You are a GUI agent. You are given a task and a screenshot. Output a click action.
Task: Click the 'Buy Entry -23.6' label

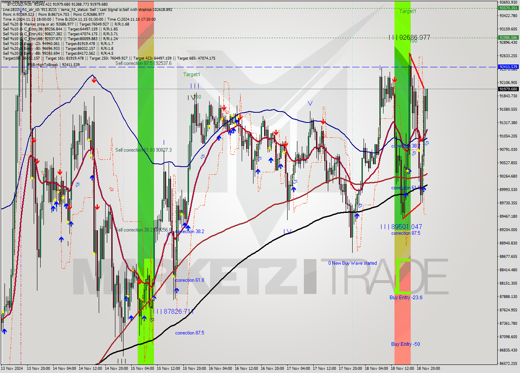[x=406, y=297]
